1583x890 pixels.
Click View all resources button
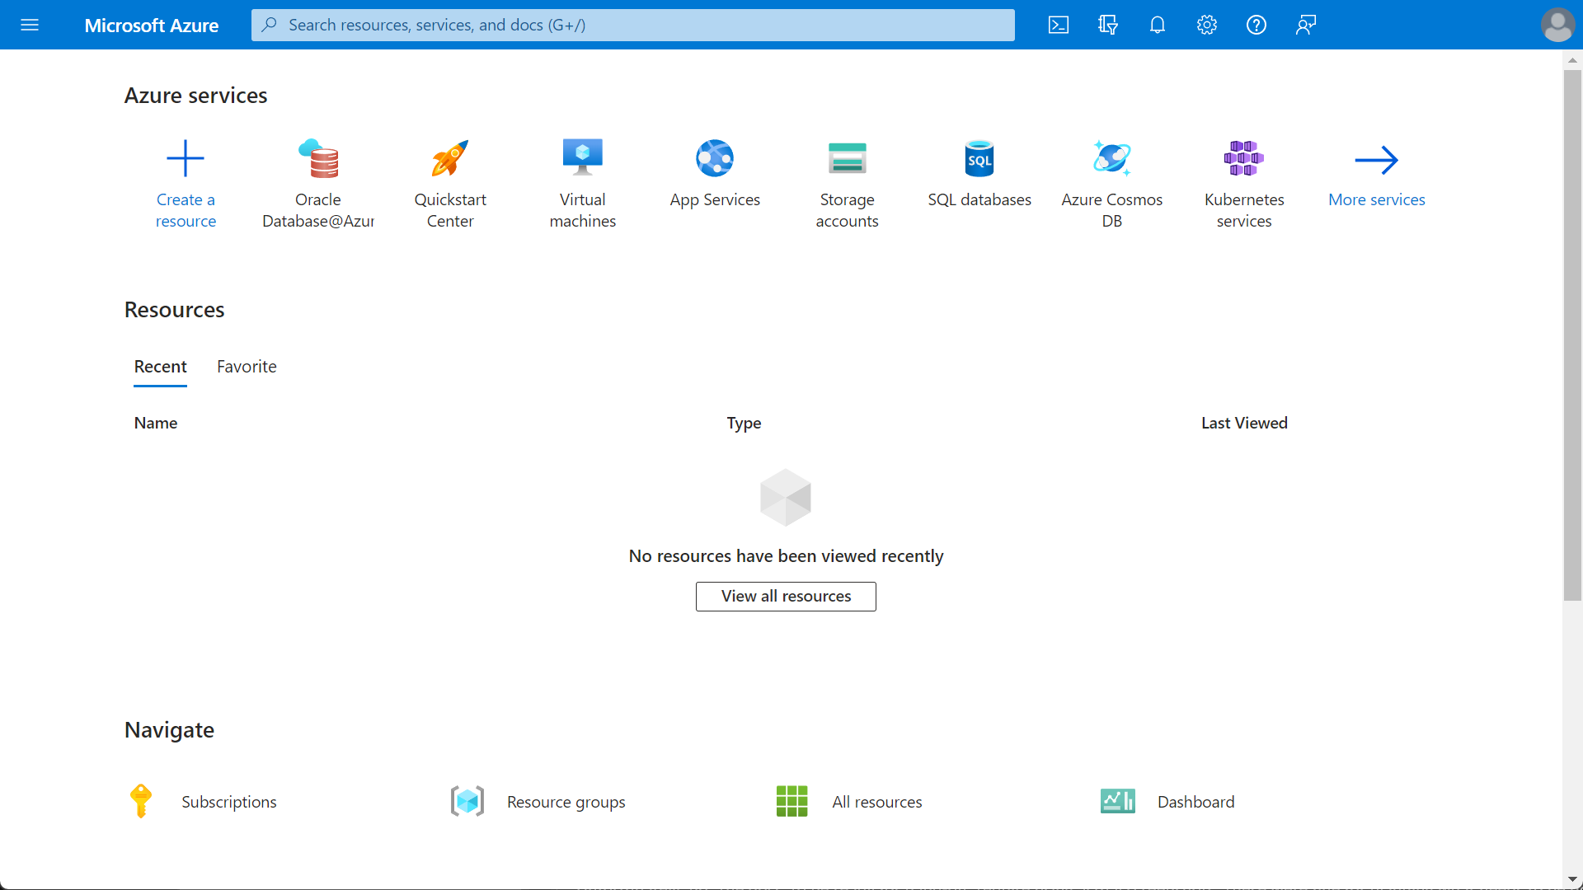(x=786, y=597)
